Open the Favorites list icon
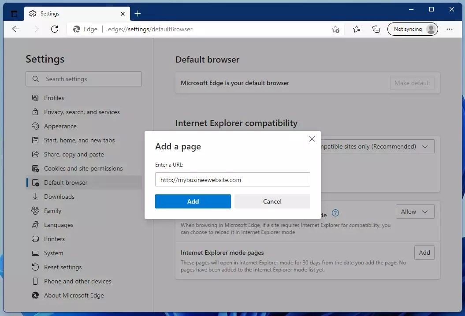Image resolution: width=465 pixels, height=316 pixels. click(357, 29)
